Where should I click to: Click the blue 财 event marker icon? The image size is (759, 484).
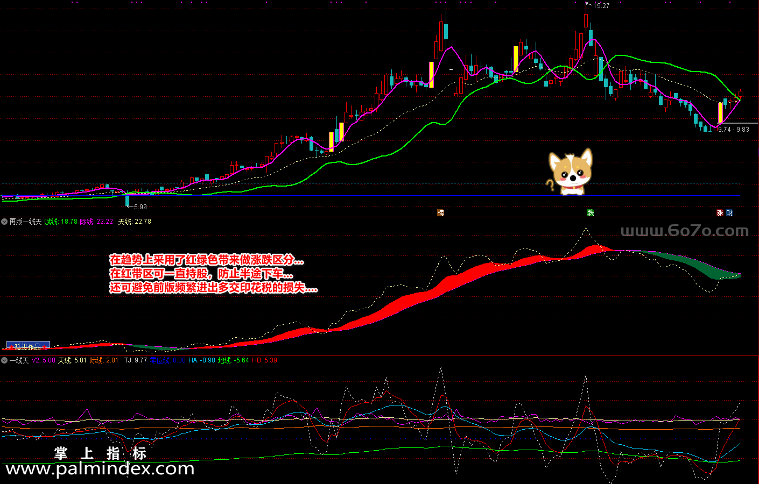tap(729, 213)
